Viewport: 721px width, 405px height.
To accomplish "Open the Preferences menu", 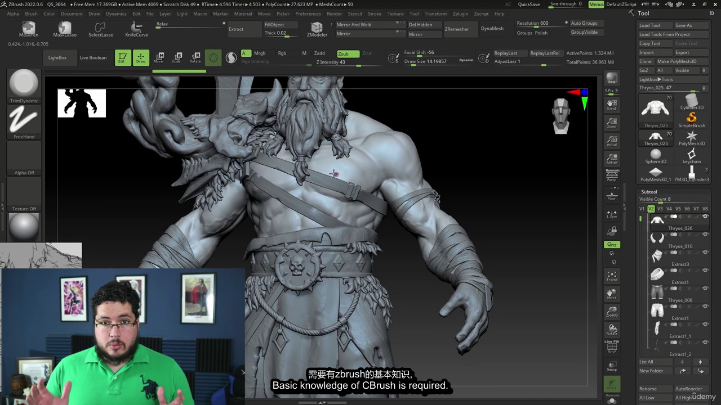I will pyautogui.click(x=308, y=13).
